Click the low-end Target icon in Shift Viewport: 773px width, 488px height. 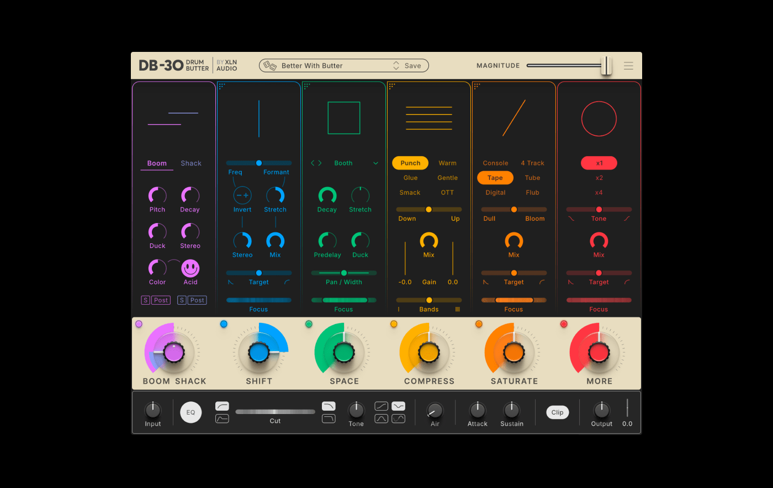coord(231,282)
